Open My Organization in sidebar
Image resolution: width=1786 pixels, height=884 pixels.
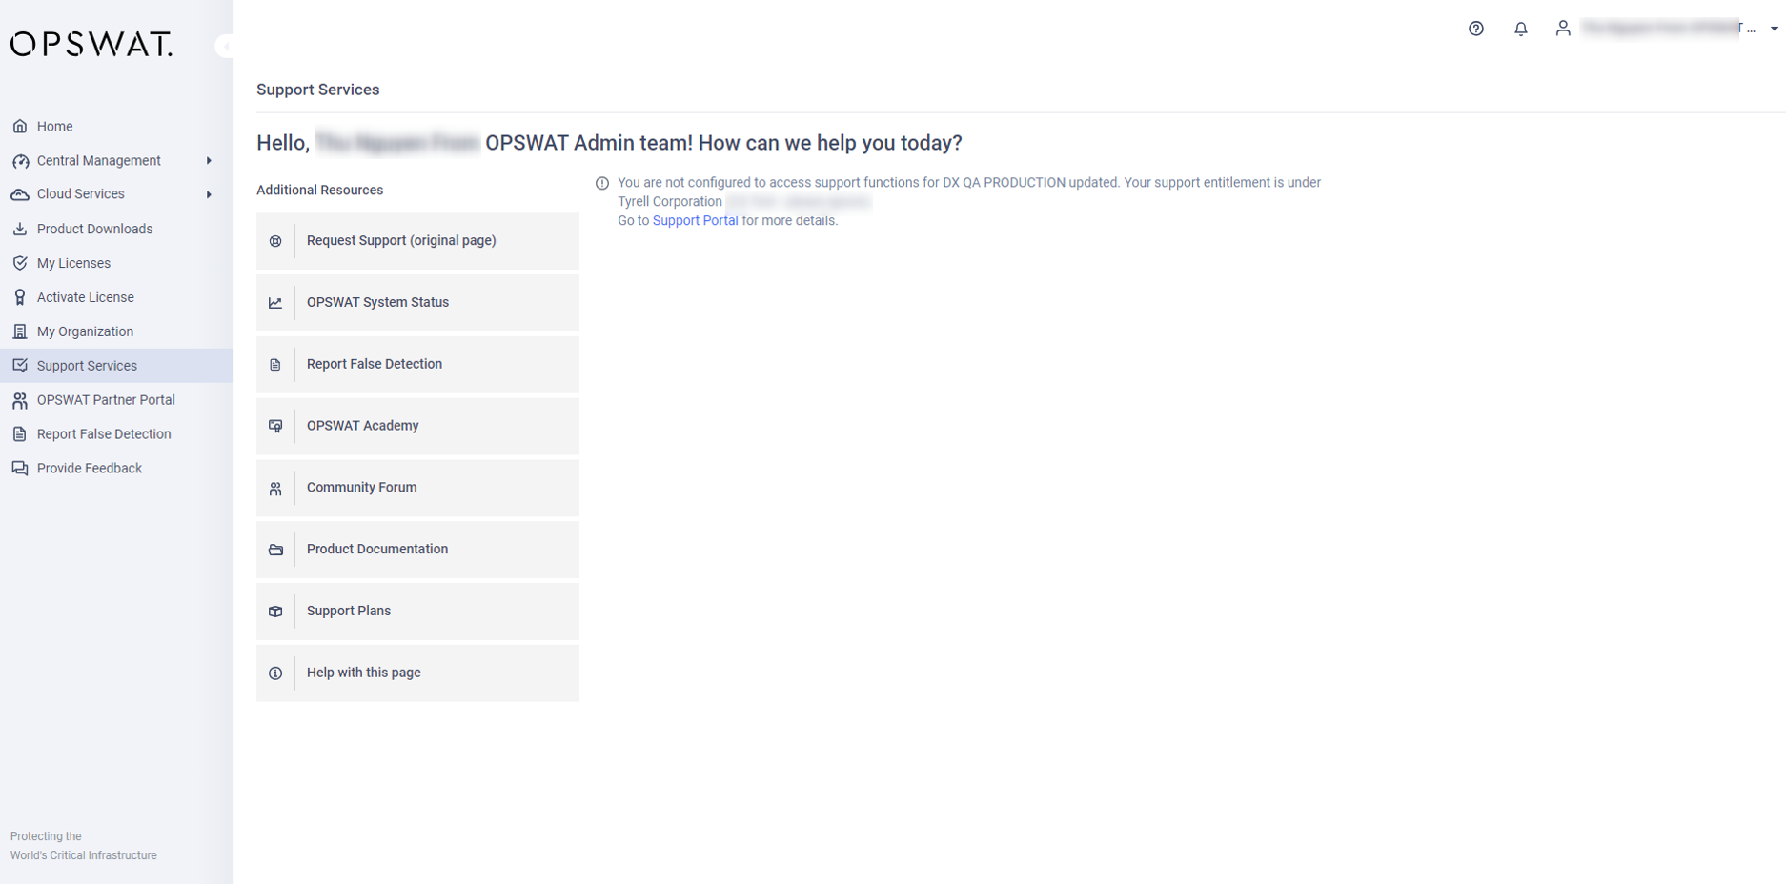coord(116,331)
